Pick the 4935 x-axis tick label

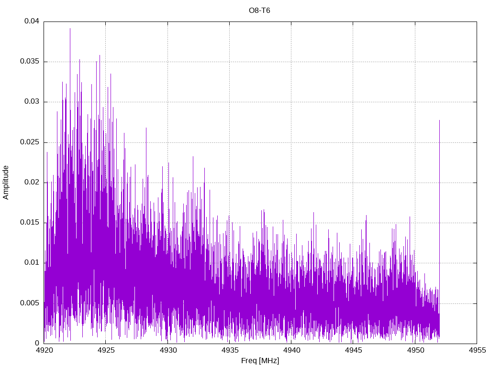tap(229, 350)
